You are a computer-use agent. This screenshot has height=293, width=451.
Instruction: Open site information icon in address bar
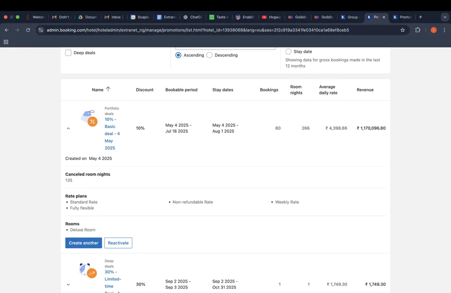(41, 30)
